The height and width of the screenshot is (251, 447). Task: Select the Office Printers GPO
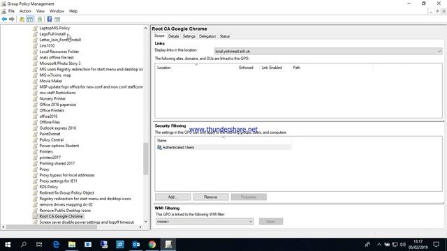coord(52,110)
